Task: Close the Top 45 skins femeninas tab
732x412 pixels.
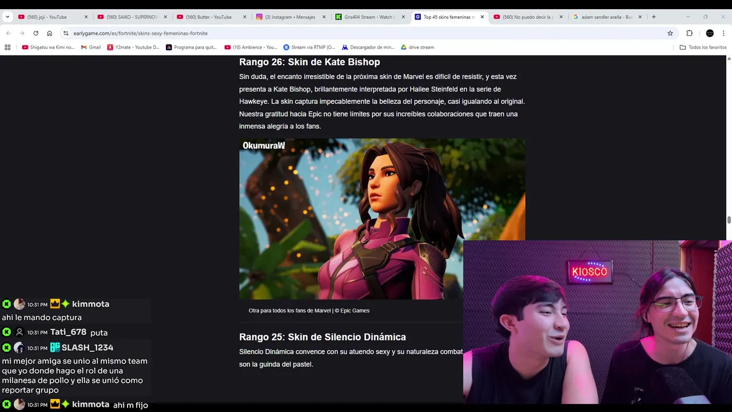Action: (x=482, y=17)
